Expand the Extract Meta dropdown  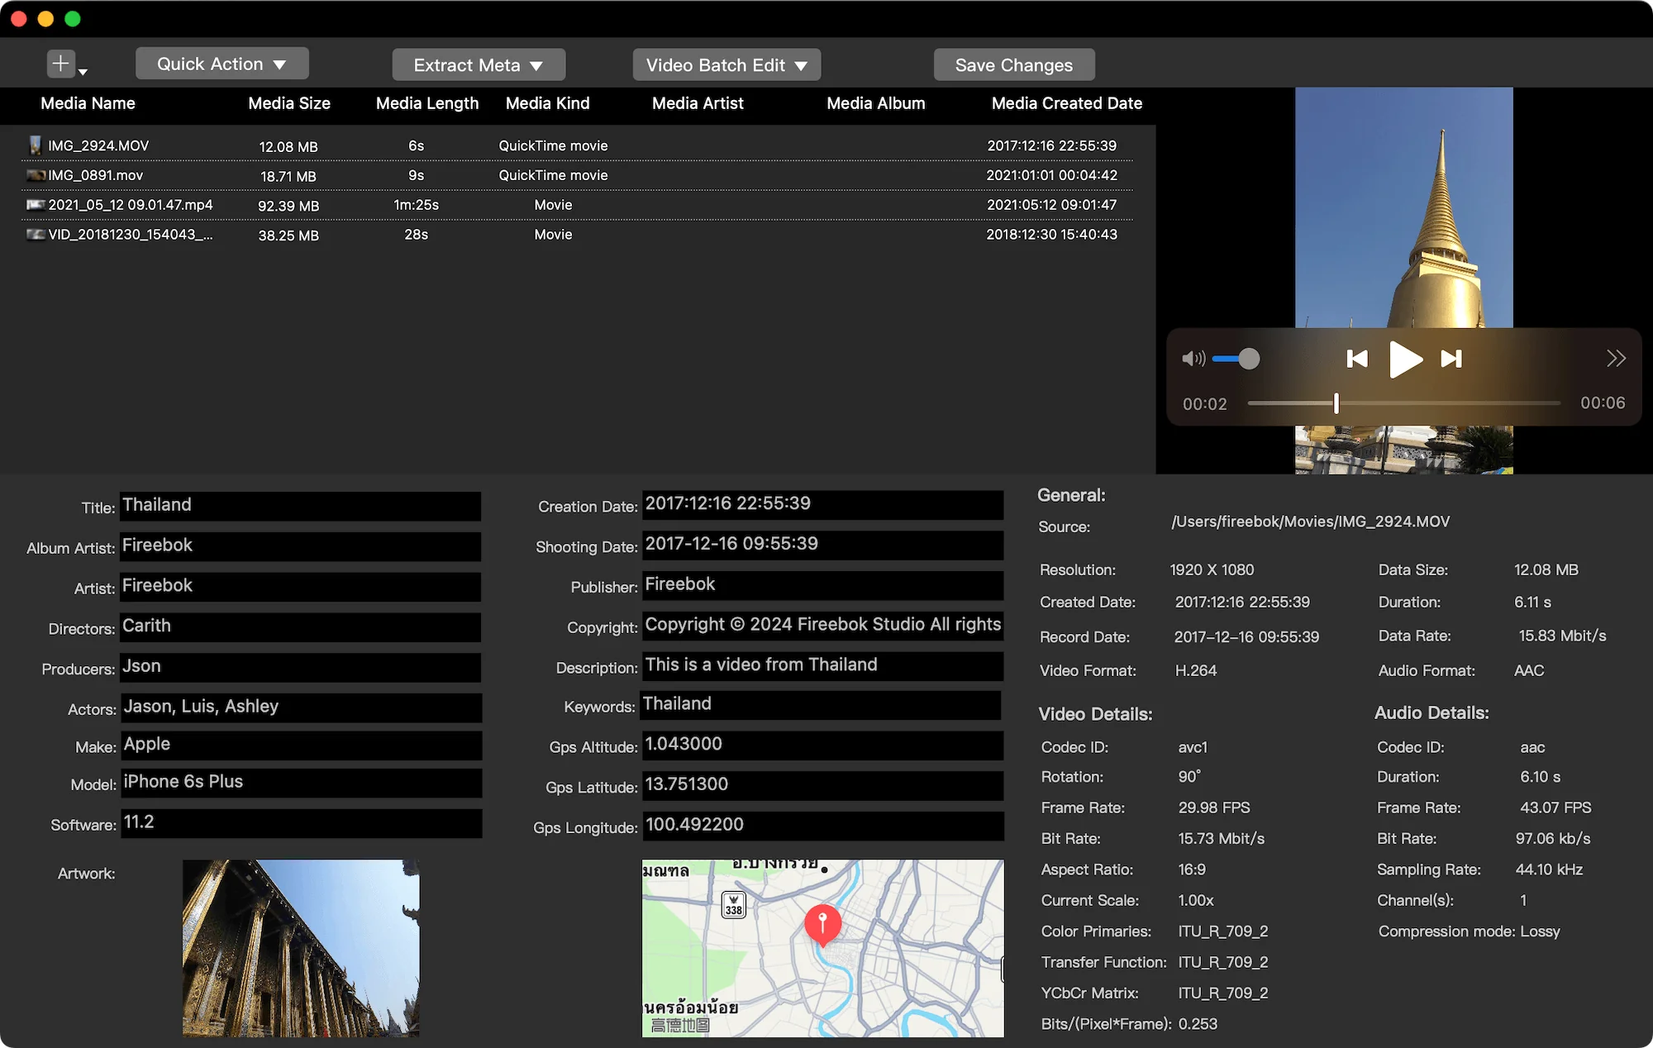click(479, 64)
